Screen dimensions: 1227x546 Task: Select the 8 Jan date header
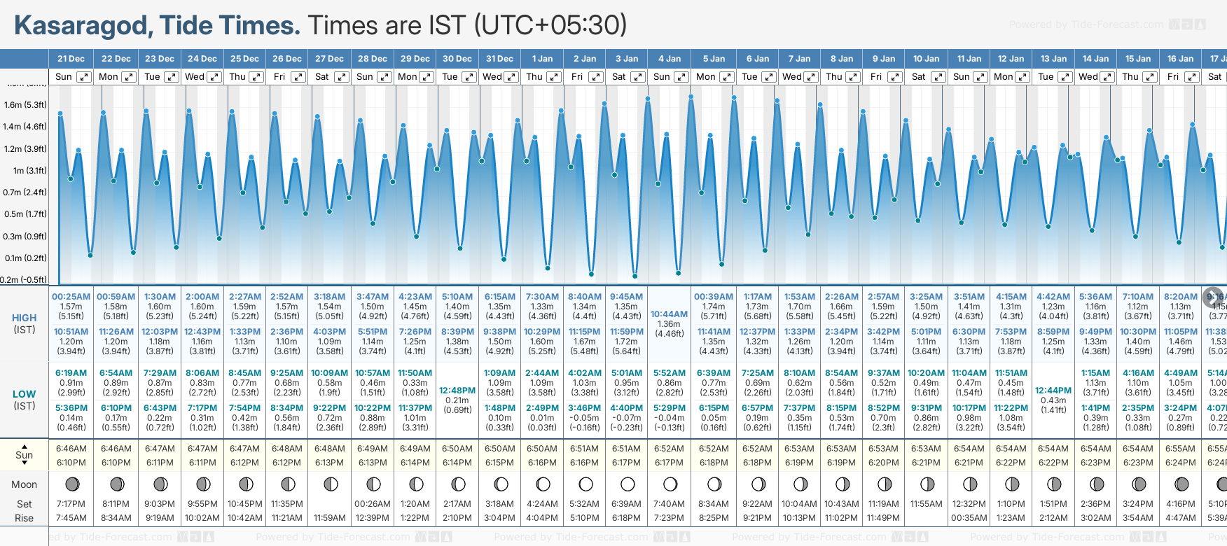[x=842, y=59]
